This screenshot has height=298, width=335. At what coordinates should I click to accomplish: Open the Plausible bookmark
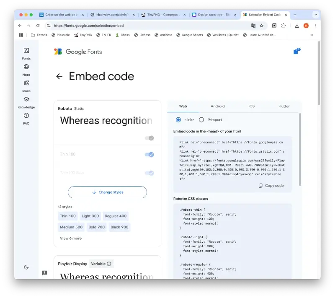[x=61, y=35]
